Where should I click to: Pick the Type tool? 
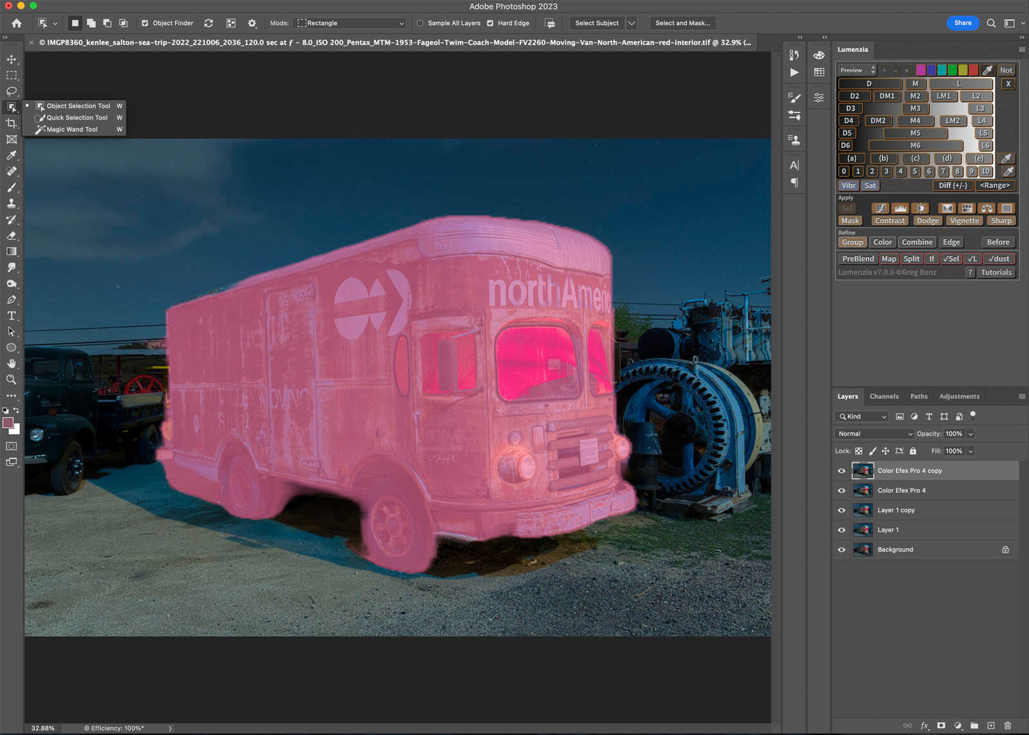12,315
